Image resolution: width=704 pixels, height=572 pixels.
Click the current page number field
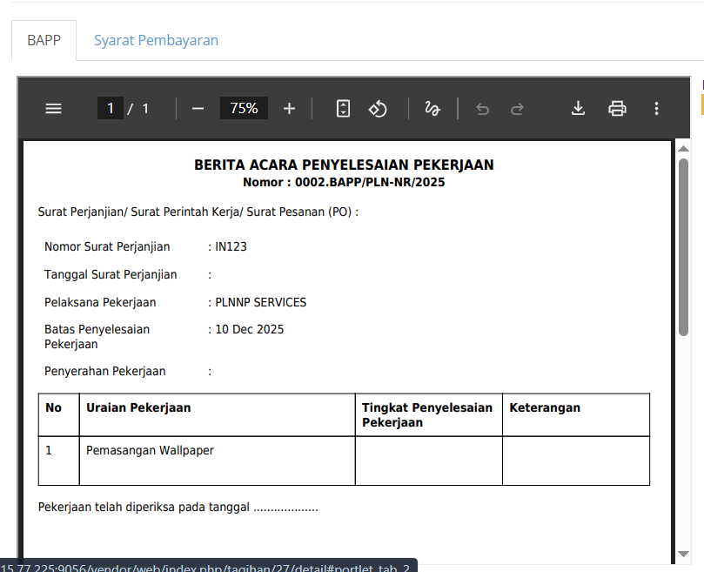pos(110,109)
